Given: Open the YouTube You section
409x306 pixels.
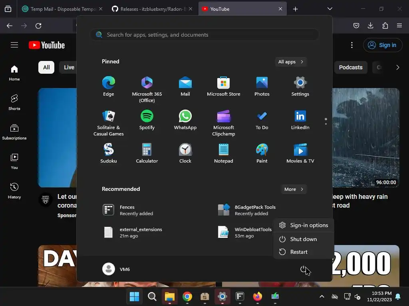Looking at the screenshot, I should [x=14, y=161].
